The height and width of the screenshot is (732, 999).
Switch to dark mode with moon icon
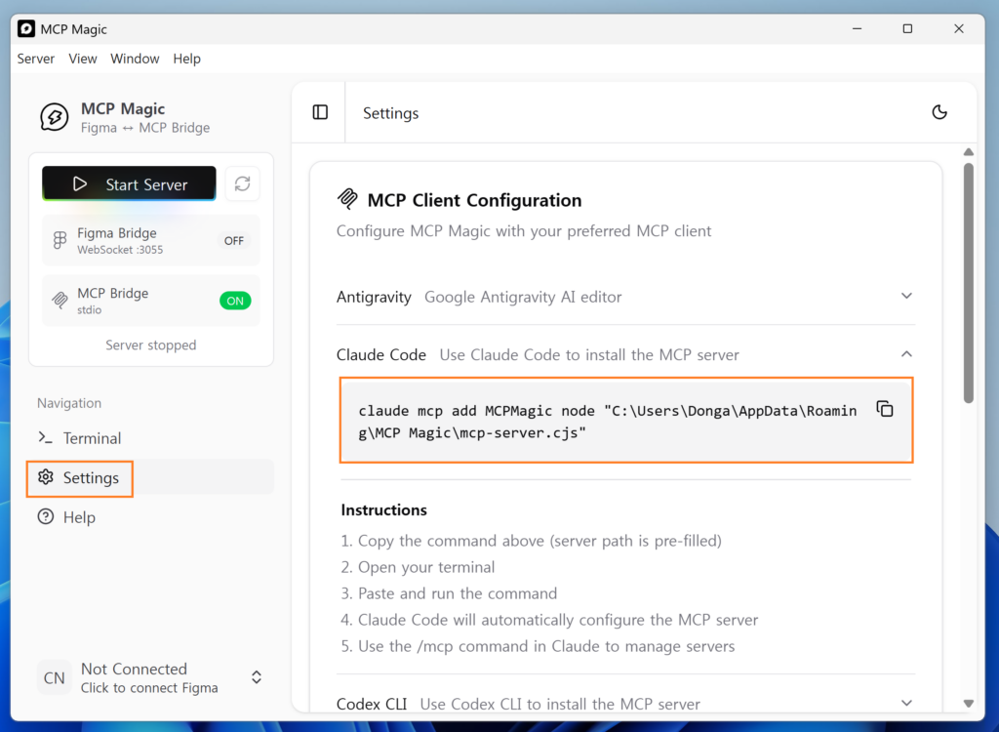939,113
